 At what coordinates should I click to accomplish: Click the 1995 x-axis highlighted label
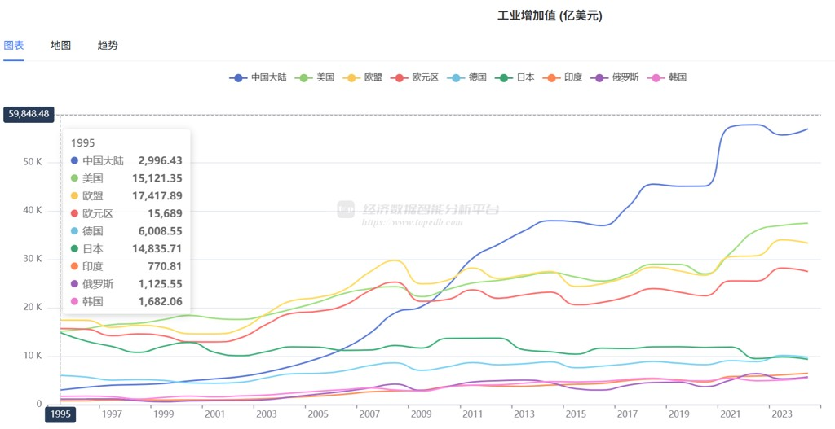click(60, 414)
